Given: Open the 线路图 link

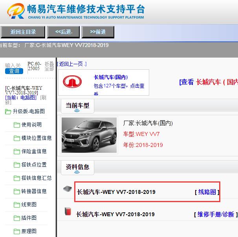Looking at the screenshot, I should 207,192.
